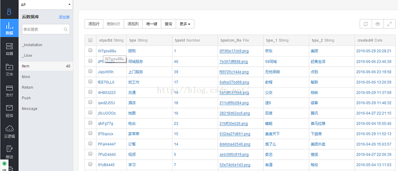Click the search magnifier in table search
398x171 pixels.
point(66,30)
